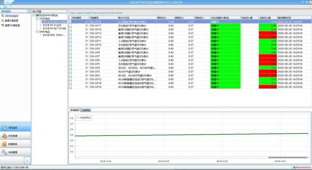The width and height of the screenshot is (312, 170).
Task: Select the 实时监控 compass icon in navigation bar
Action: (x=4, y=128)
